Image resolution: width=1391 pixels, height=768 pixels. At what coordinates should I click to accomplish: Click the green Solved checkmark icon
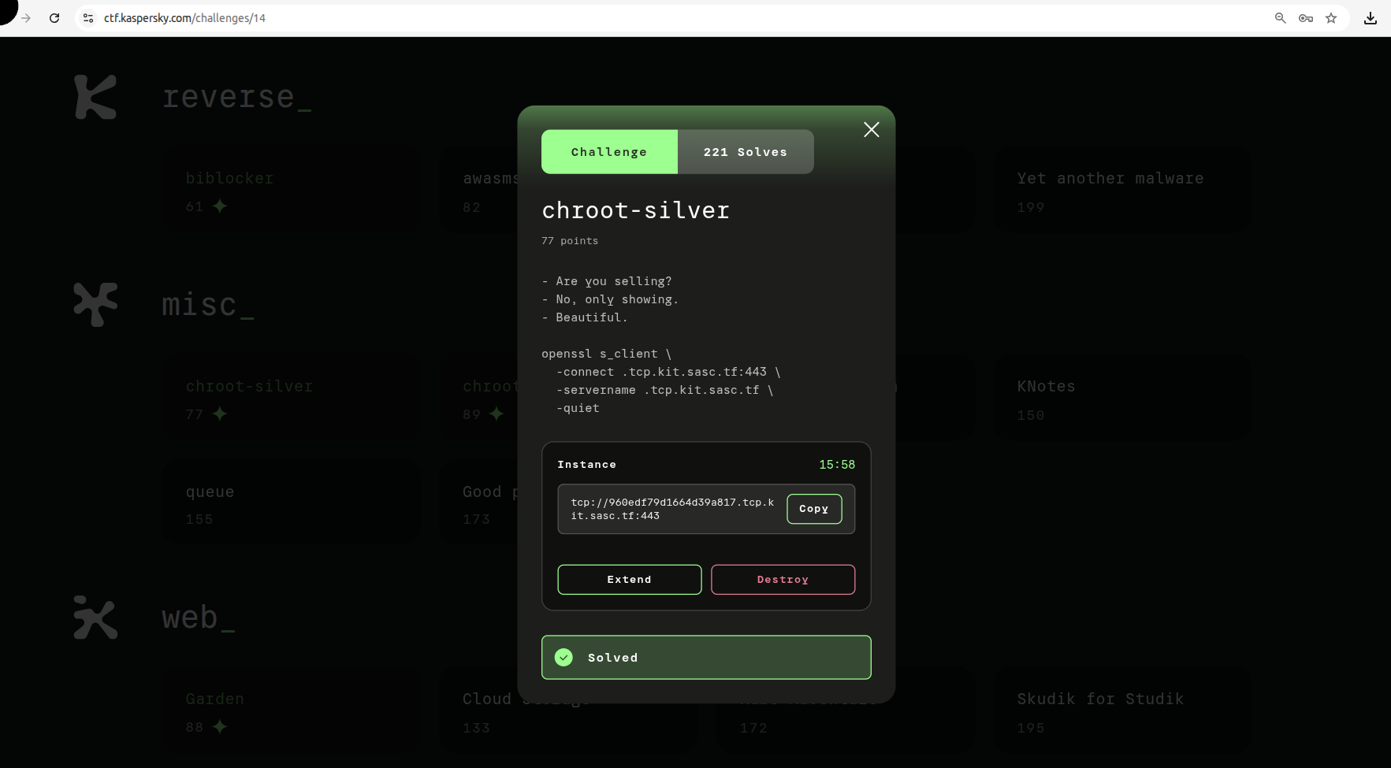(x=563, y=658)
